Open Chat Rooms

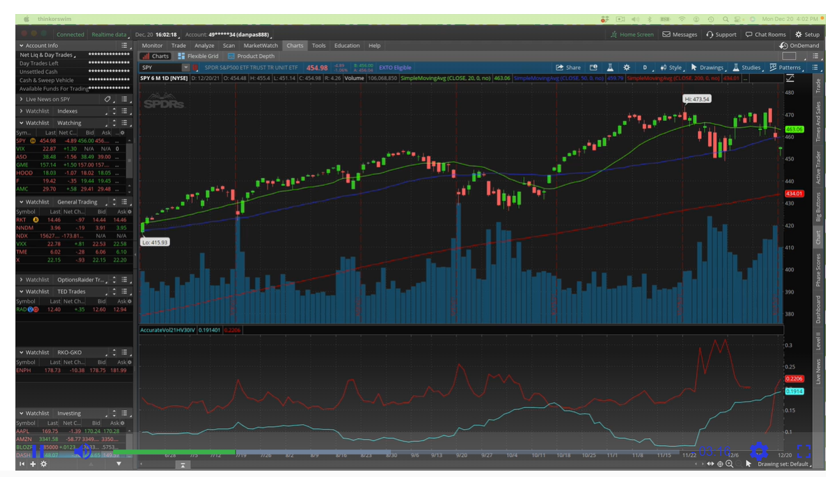pyautogui.click(x=765, y=35)
